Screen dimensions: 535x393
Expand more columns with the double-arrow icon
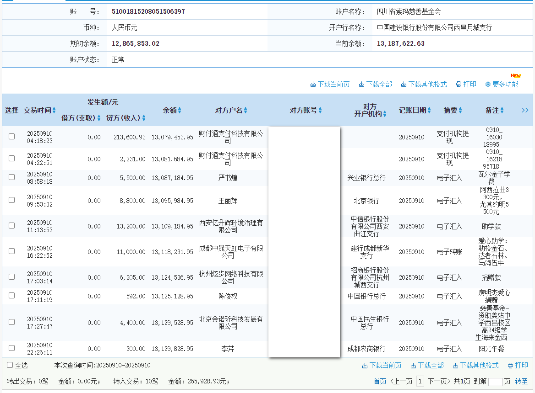point(525,110)
